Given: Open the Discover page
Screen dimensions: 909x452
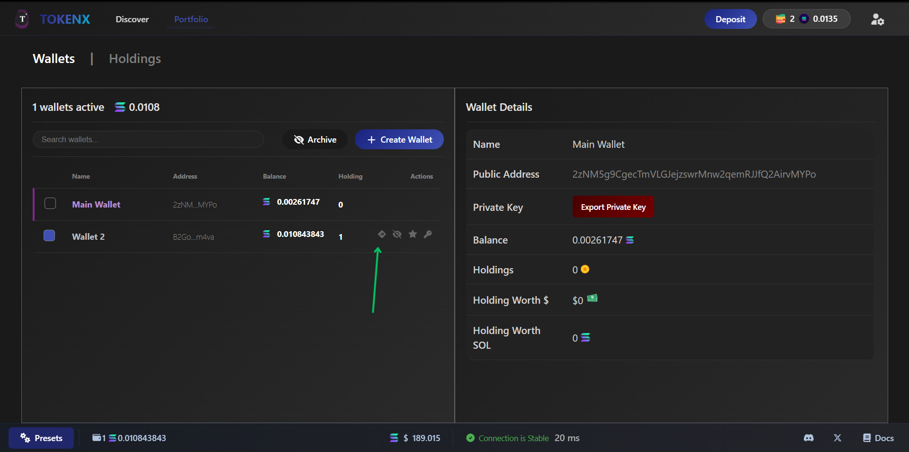Looking at the screenshot, I should (132, 19).
